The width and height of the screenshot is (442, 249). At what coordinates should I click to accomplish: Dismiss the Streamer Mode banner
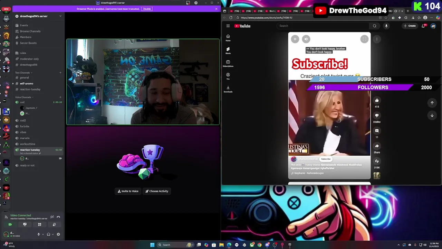tap(216, 9)
